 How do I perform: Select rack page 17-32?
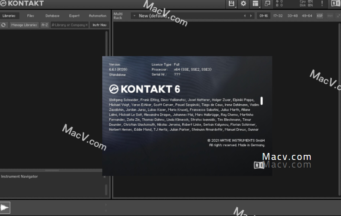tap(278, 16)
